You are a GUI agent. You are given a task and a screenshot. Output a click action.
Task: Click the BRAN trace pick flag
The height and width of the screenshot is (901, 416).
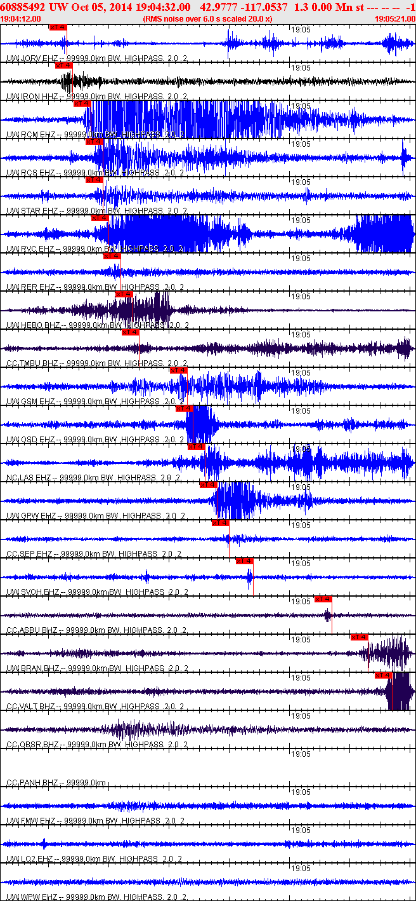click(360, 637)
